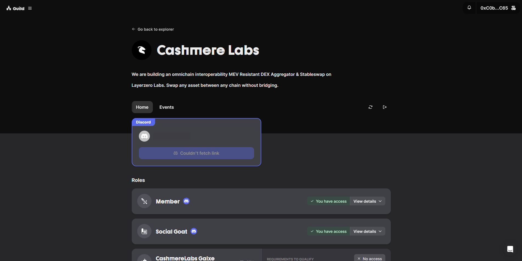Click Member's You have access badge
Viewport: 522px width, 261px height.
click(x=329, y=201)
